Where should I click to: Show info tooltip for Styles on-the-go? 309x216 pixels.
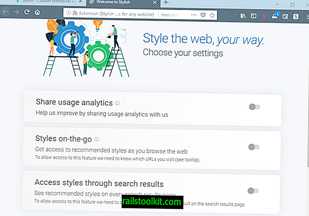coord(96,139)
